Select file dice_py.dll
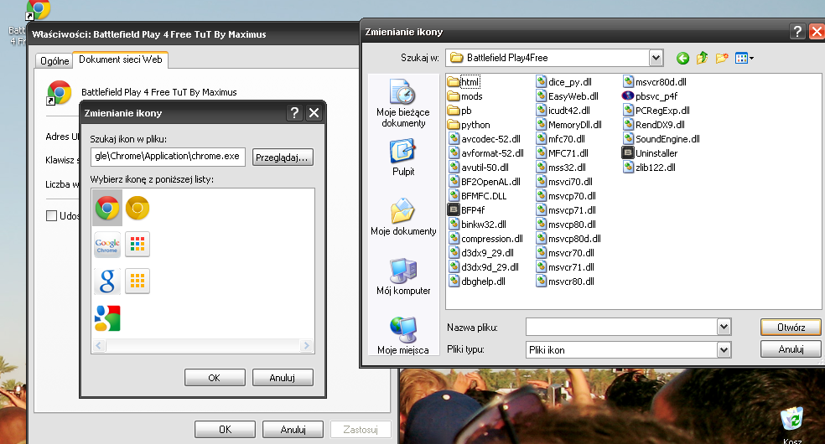Viewport: 825px width, 444px height. click(x=564, y=82)
